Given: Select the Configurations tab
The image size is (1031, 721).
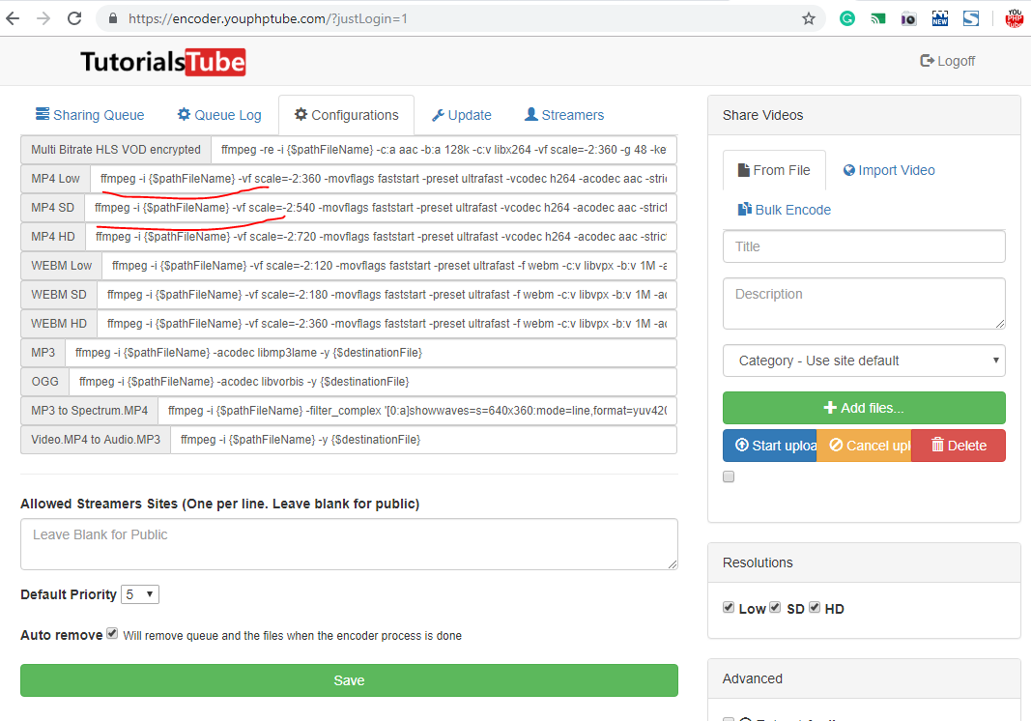Looking at the screenshot, I should pos(347,115).
